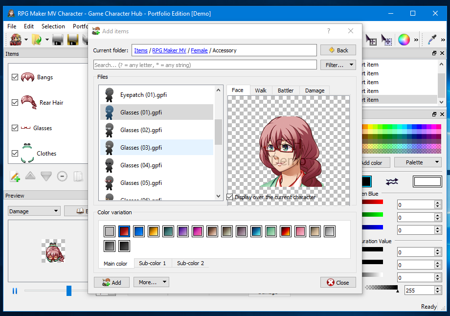Click the Close button in Add items

pyautogui.click(x=338, y=282)
